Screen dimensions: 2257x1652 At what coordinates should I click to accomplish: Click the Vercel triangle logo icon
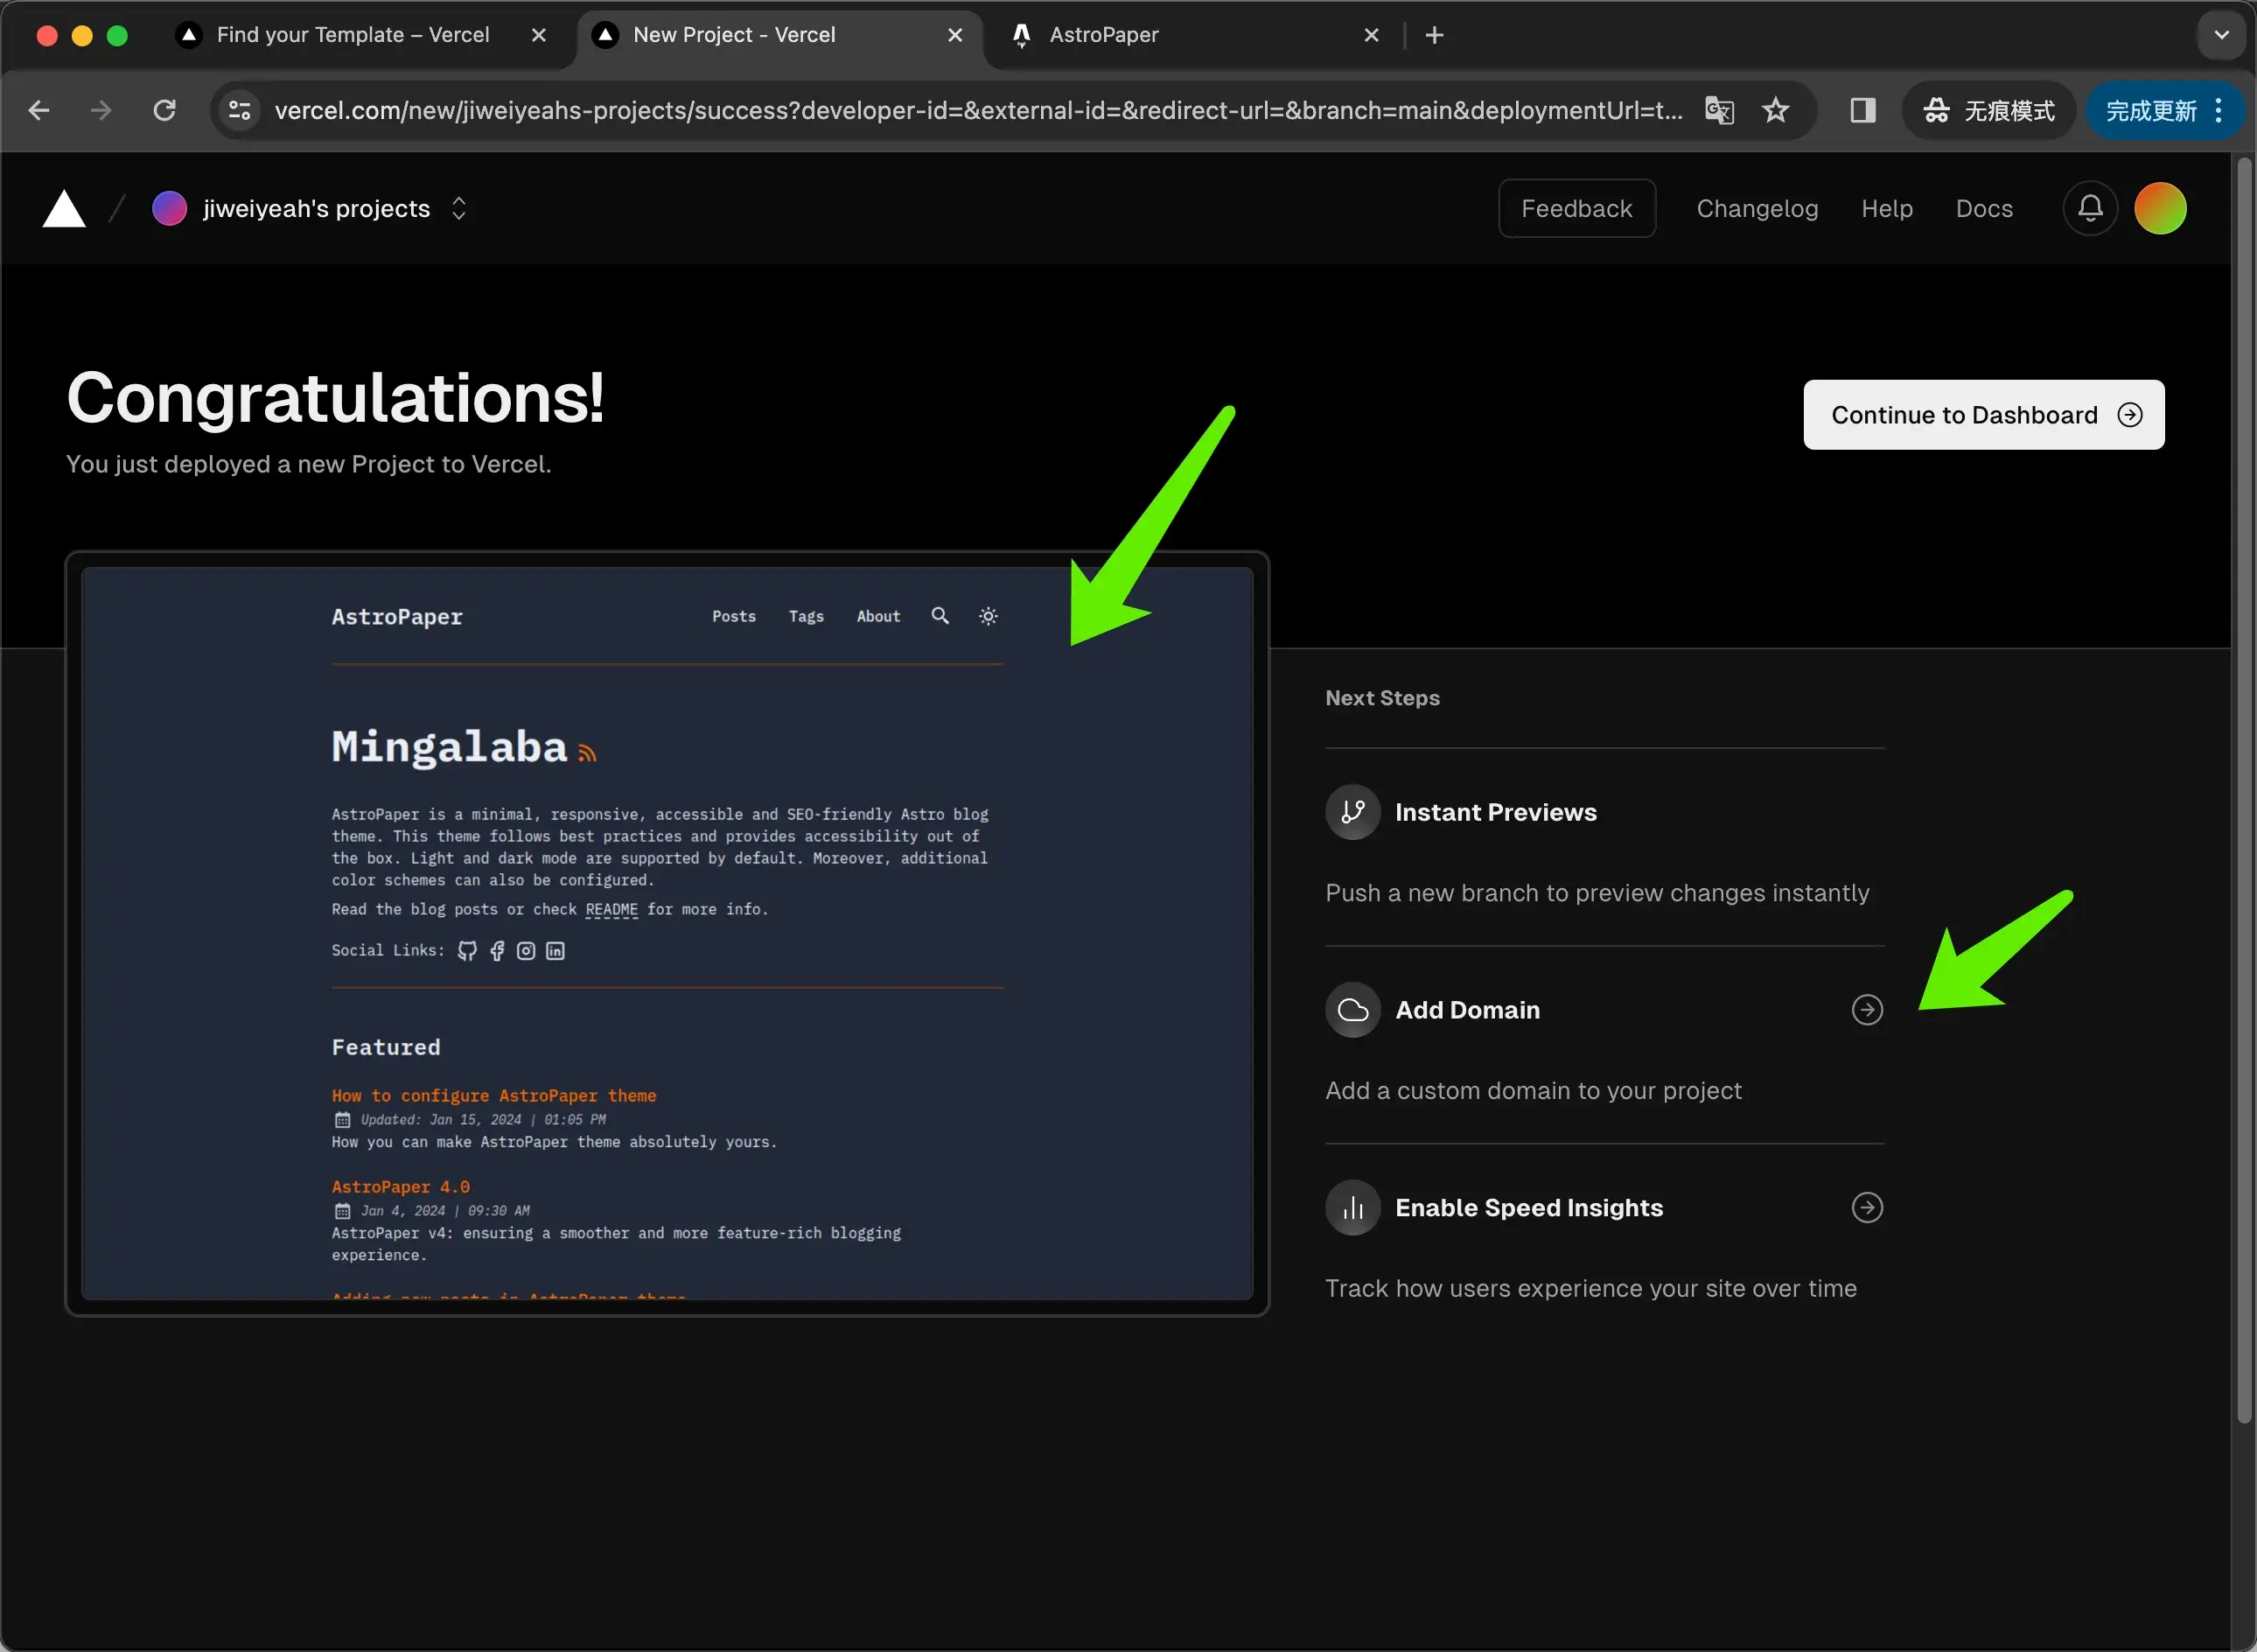tap(65, 206)
